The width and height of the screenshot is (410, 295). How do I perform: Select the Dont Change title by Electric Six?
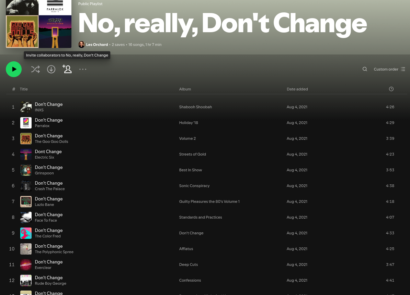point(48,151)
